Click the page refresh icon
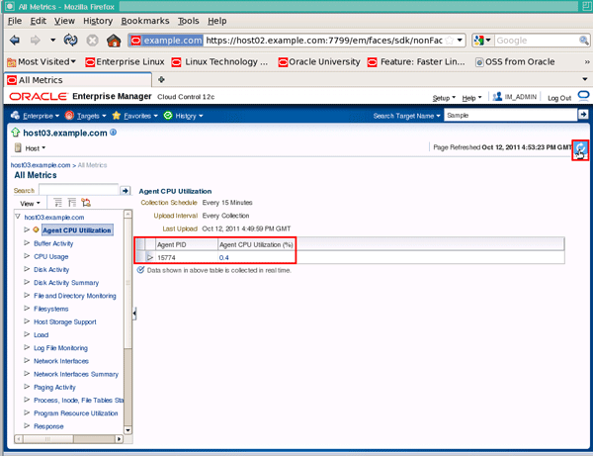Screen dimensions: 593x456 coord(580,149)
